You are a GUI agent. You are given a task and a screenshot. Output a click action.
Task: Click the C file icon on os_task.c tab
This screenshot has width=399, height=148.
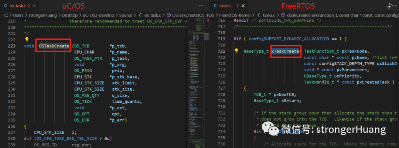[6, 6]
